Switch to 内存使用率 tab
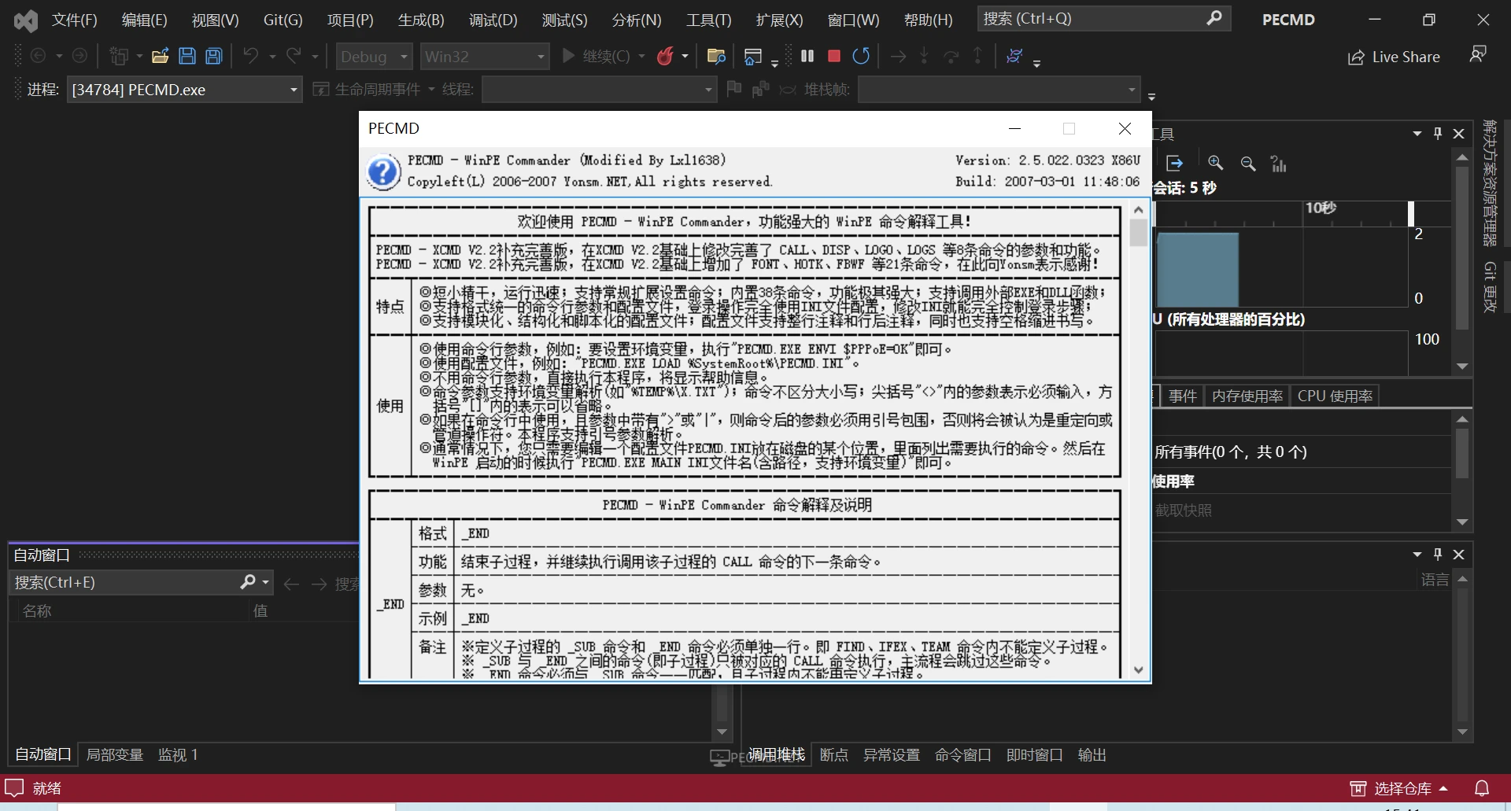Screen dimensions: 1511x811 click(x=1247, y=396)
